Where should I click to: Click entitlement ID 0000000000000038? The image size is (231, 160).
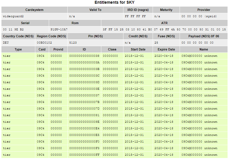pyautogui.click(x=84, y=56)
